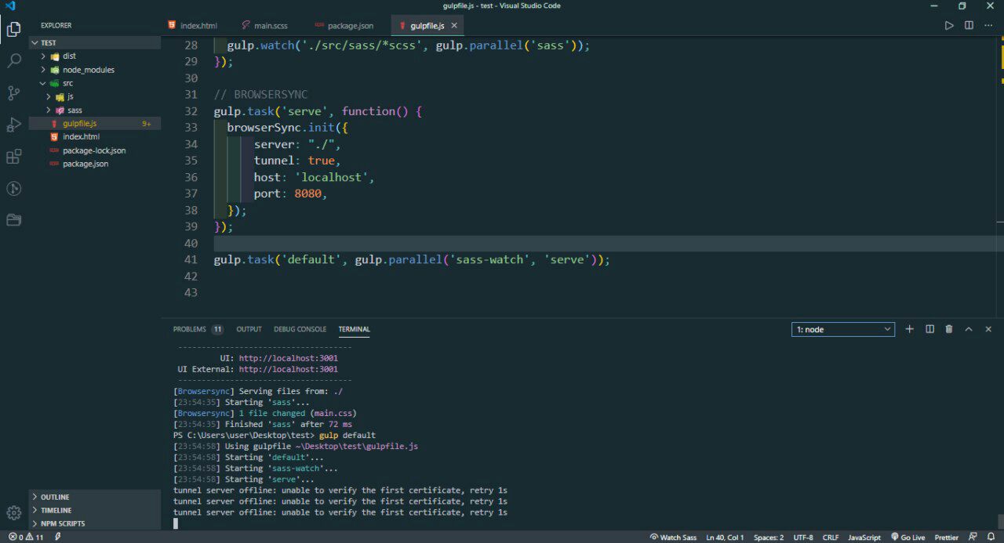This screenshot has height=543, width=1004.
Task: Open the OUTPUT panel tab
Action: pos(249,329)
